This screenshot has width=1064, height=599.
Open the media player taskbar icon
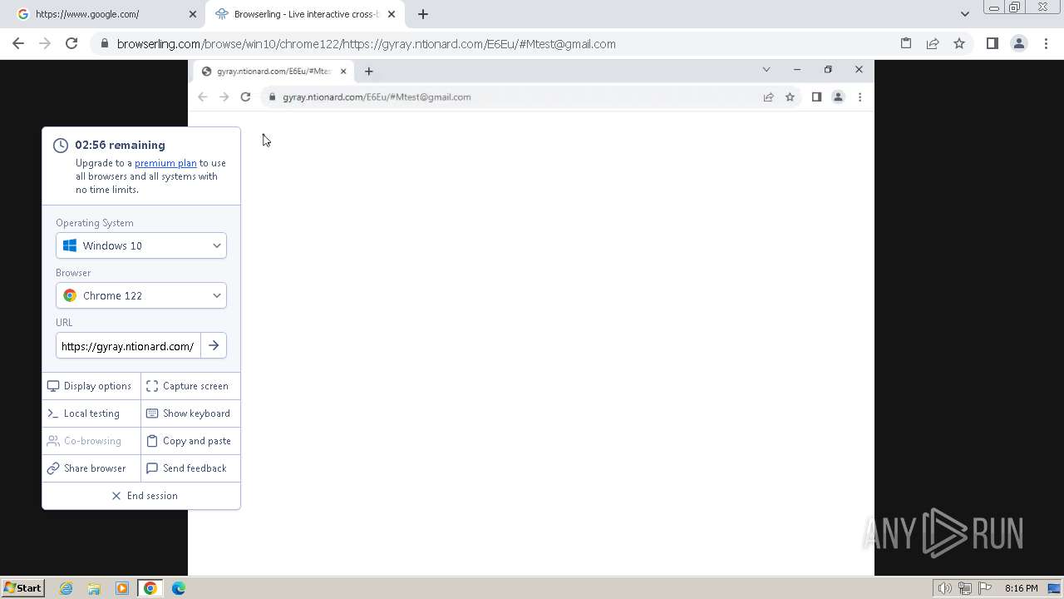(x=122, y=588)
